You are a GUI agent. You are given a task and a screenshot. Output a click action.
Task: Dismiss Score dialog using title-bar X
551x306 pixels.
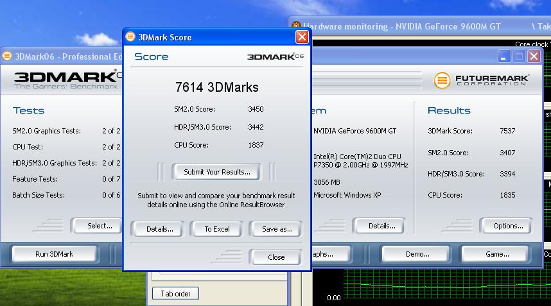[302, 37]
